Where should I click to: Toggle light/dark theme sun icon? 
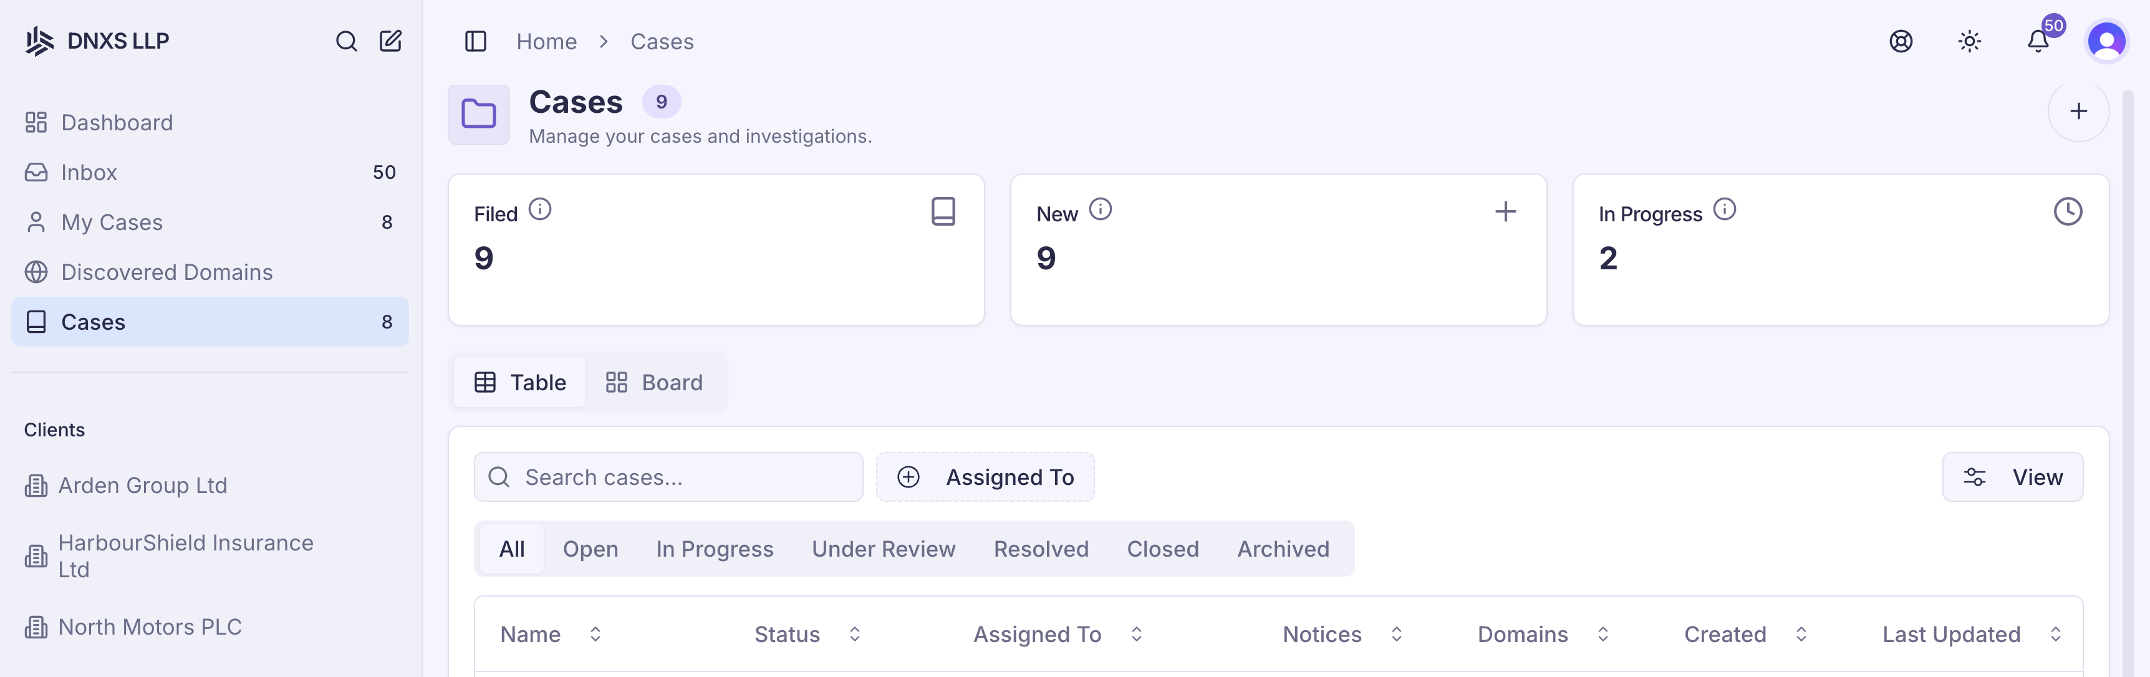(1969, 41)
